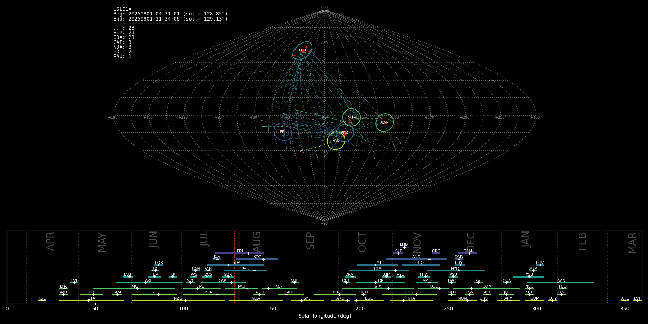This screenshot has height=324, width=648.
Task: Select the AND shower bar label
Action: tap(416, 257)
